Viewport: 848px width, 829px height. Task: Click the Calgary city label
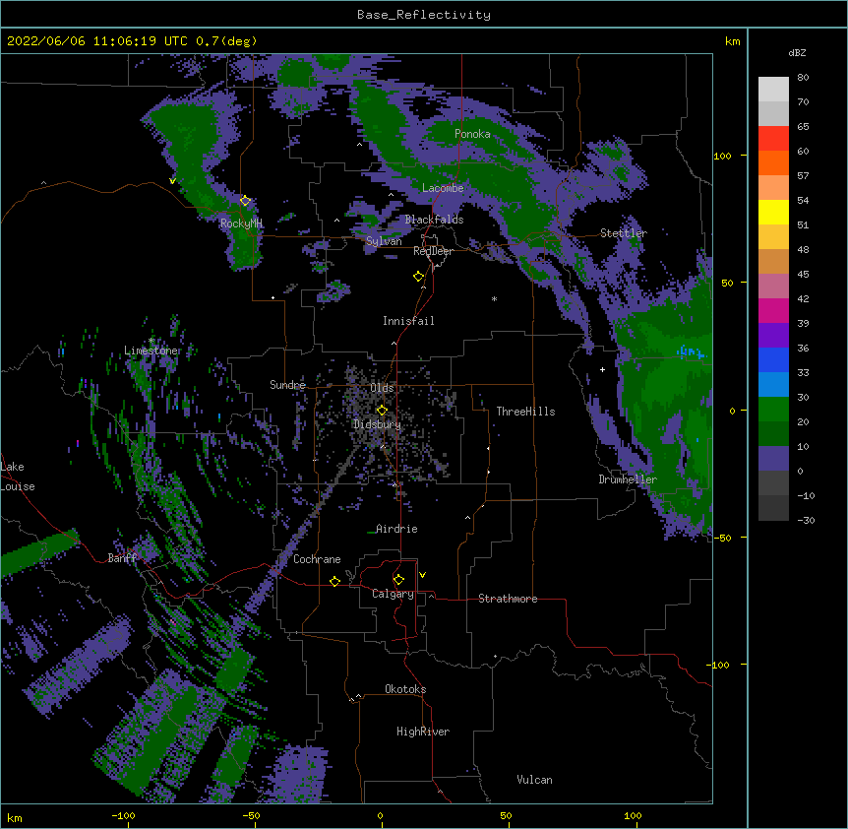click(393, 594)
